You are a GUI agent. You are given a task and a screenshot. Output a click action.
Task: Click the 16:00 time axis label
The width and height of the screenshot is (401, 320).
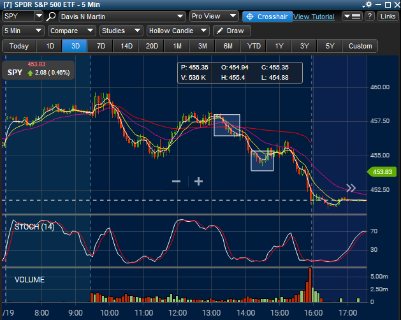(x=313, y=312)
